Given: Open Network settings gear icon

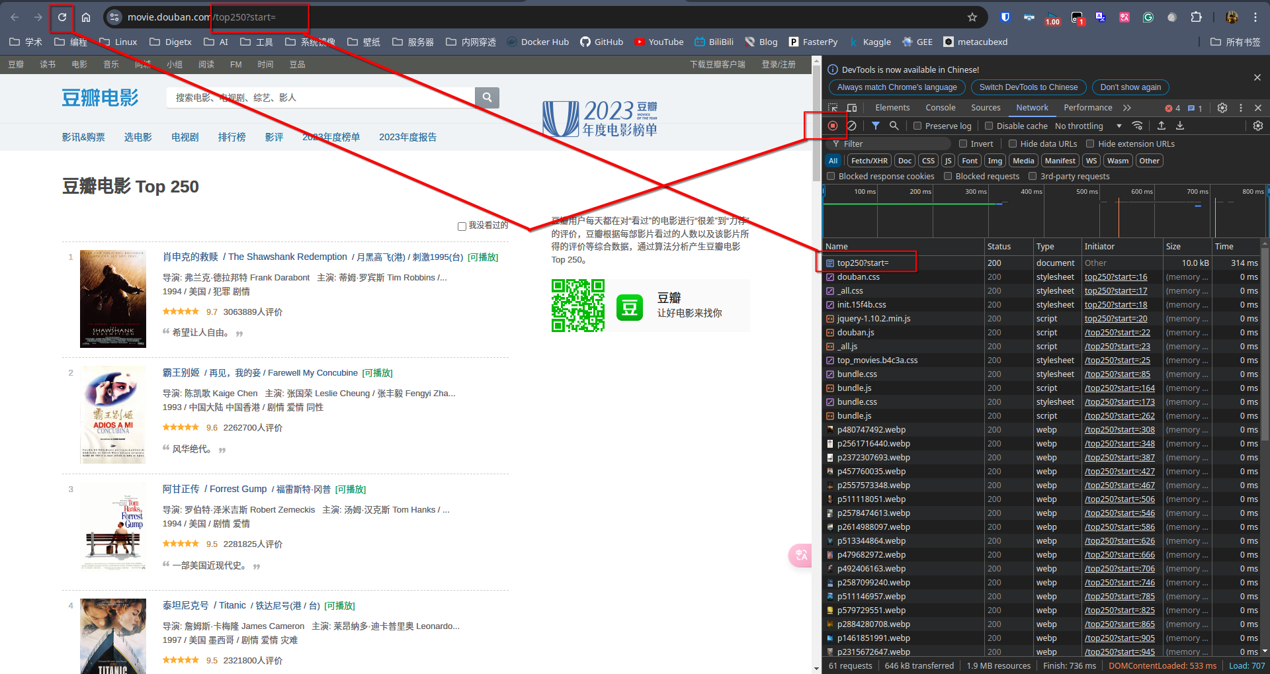Looking at the screenshot, I should (x=1258, y=126).
